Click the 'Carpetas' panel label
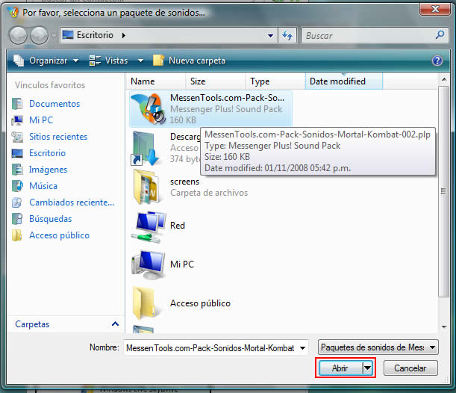The height and width of the screenshot is (393, 456). click(x=32, y=324)
